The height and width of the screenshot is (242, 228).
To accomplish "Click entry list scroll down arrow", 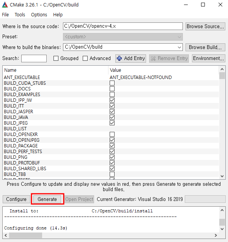I will tap(222, 176).
